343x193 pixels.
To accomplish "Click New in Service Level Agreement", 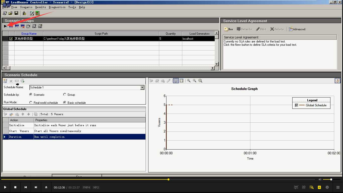I will point(229,29).
